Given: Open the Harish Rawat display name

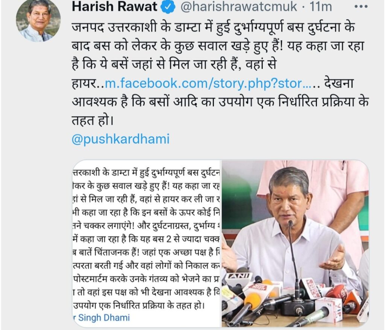Looking at the screenshot, I should pyautogui.click(x=115, y=6).
